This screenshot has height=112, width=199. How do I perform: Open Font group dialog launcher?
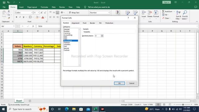[47, 21]
